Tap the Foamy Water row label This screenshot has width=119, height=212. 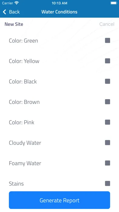25,163
